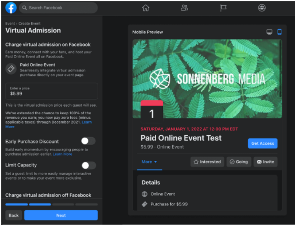Screen dimensions: 295x225
Task: Click the 'Online Event' text in Details
Action: coord(162,194)
